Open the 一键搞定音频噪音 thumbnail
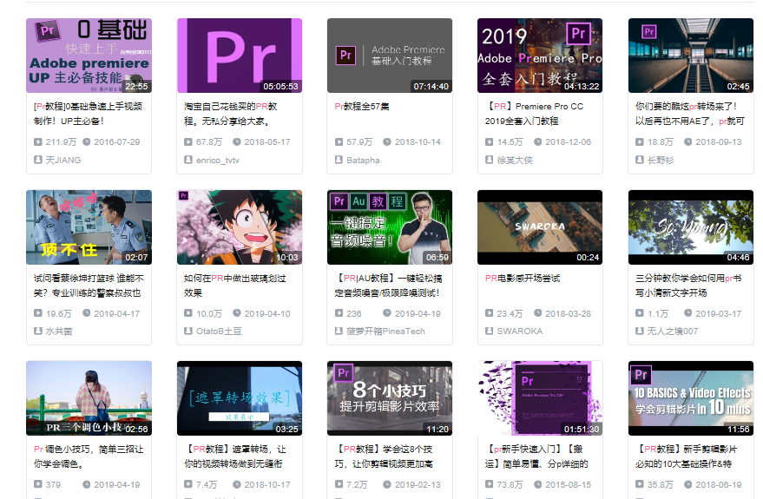The image size is (763, 499). click(x=390, y=227)
